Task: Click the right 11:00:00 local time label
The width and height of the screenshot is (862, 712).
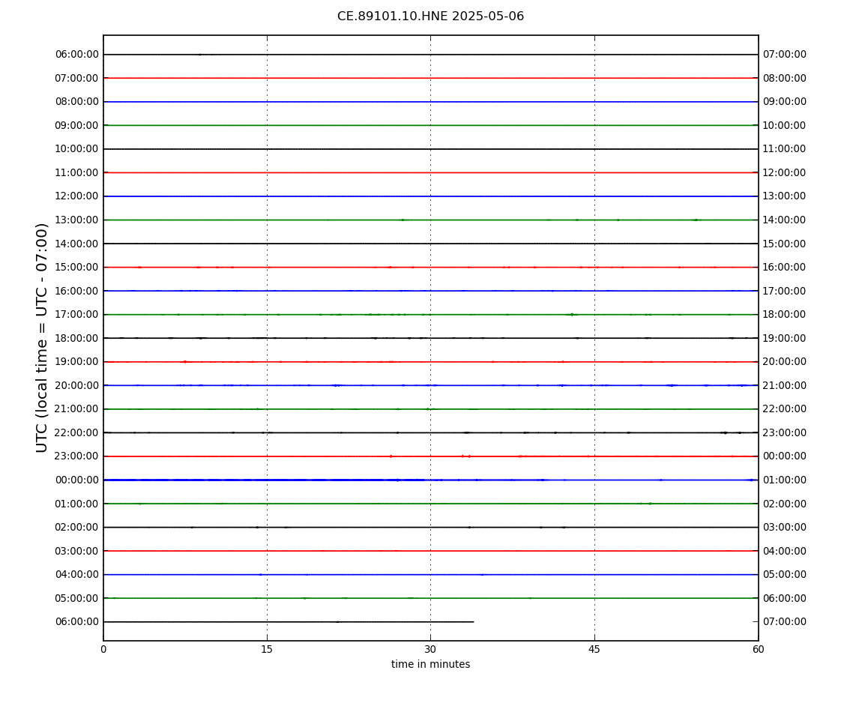Action: pos(785,149)
